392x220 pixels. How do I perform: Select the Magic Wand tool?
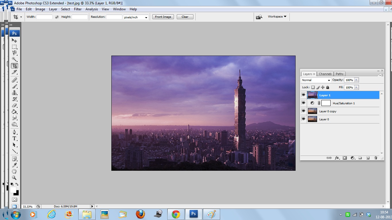[x=14, y=59]
